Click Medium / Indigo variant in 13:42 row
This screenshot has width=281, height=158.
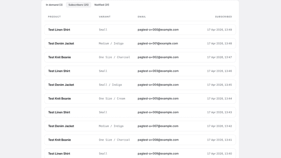(111, 126)
